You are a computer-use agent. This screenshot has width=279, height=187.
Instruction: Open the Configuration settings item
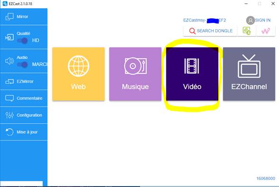[x=24, y=115]
